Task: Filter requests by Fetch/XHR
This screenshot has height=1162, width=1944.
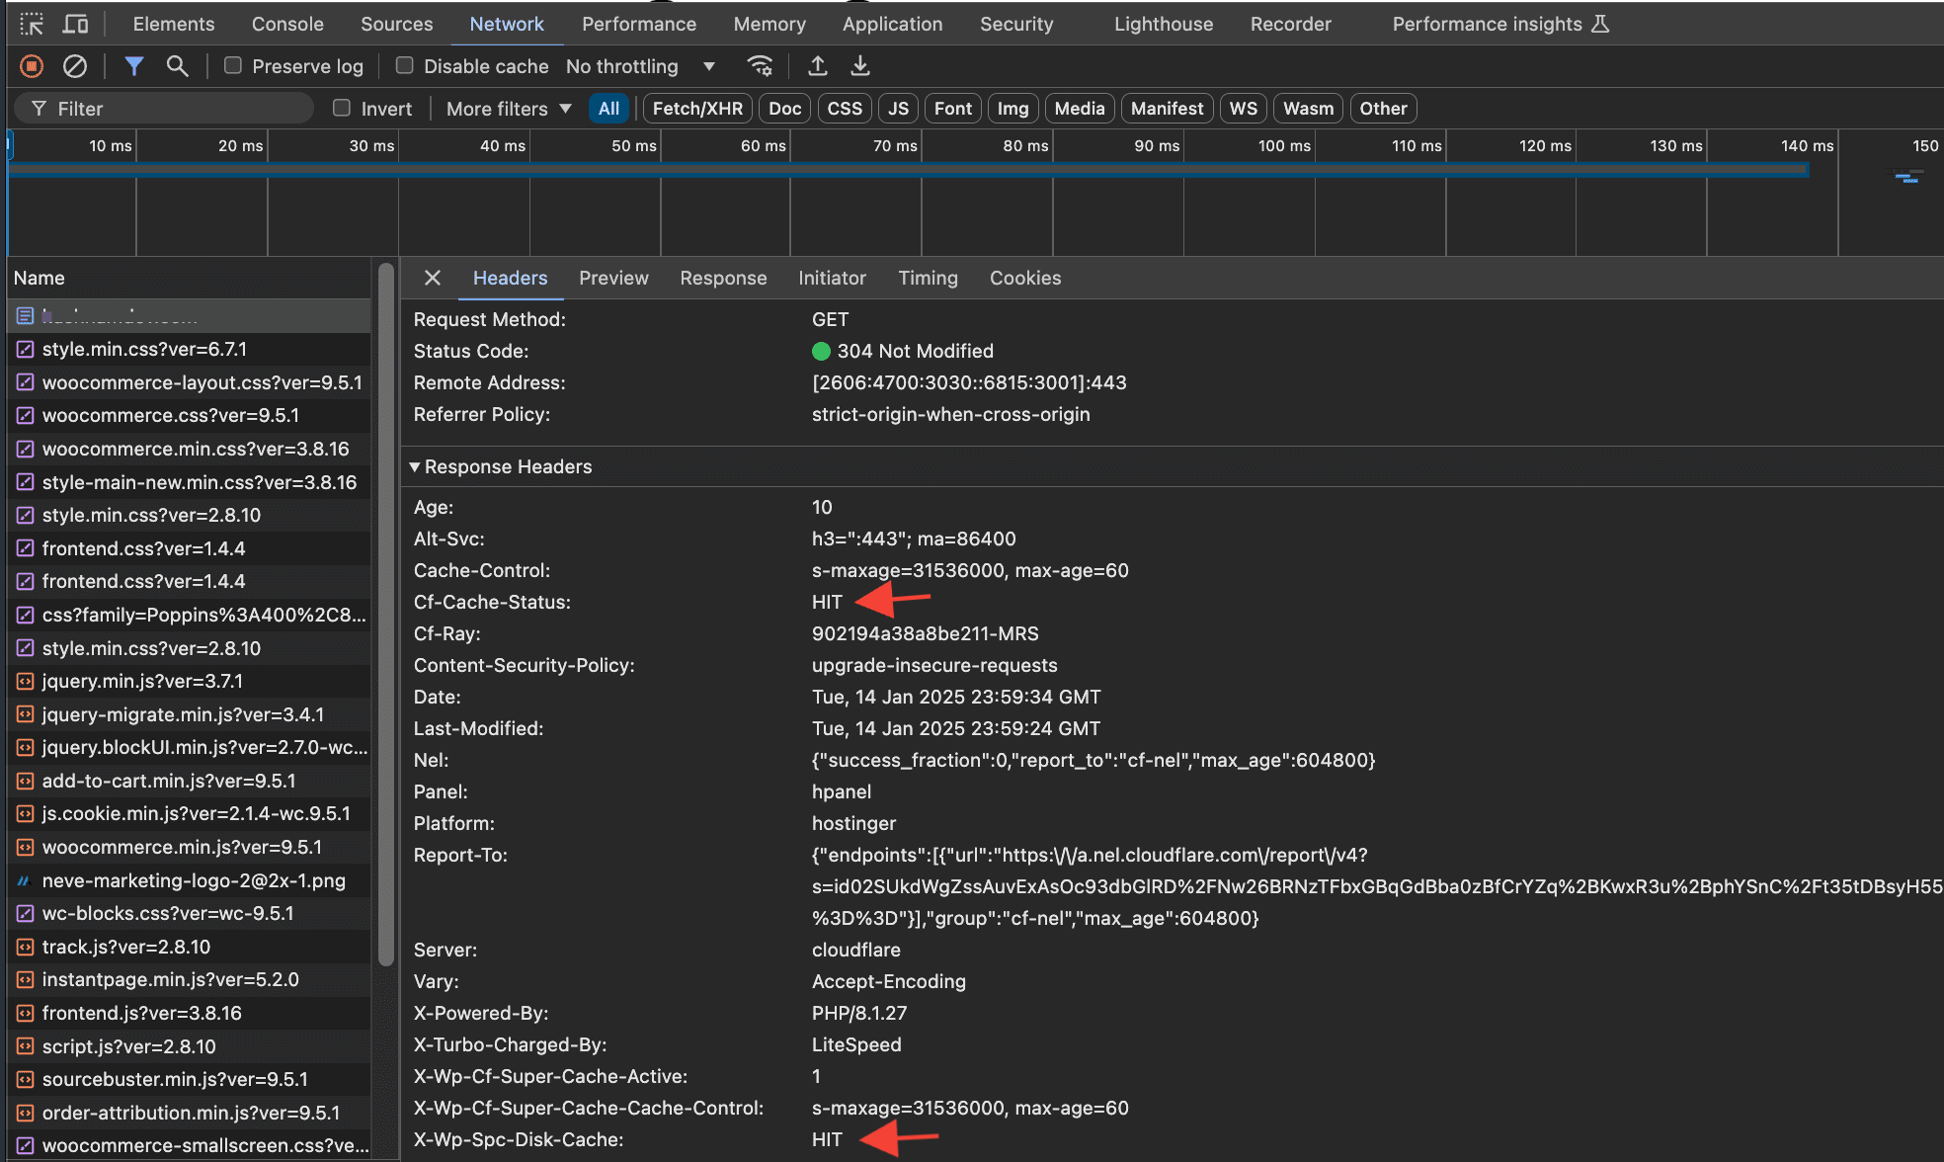Action: pos(697,109)
